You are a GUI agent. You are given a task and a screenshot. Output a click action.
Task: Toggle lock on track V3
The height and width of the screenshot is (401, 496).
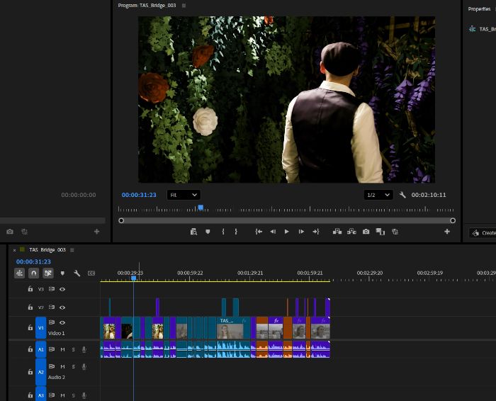coord(30,289)
